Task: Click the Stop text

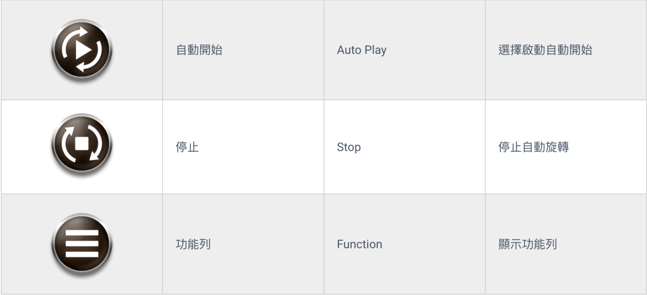Action: (x=349, y=147)
